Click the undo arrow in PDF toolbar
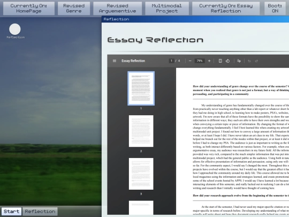 point(249,61)
